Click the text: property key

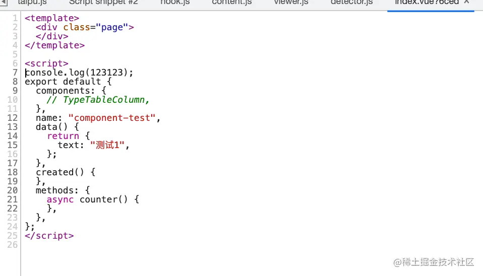(x=71, y=145)
